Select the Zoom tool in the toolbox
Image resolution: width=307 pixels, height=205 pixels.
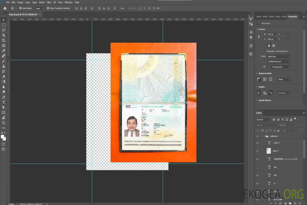[3, 123]
